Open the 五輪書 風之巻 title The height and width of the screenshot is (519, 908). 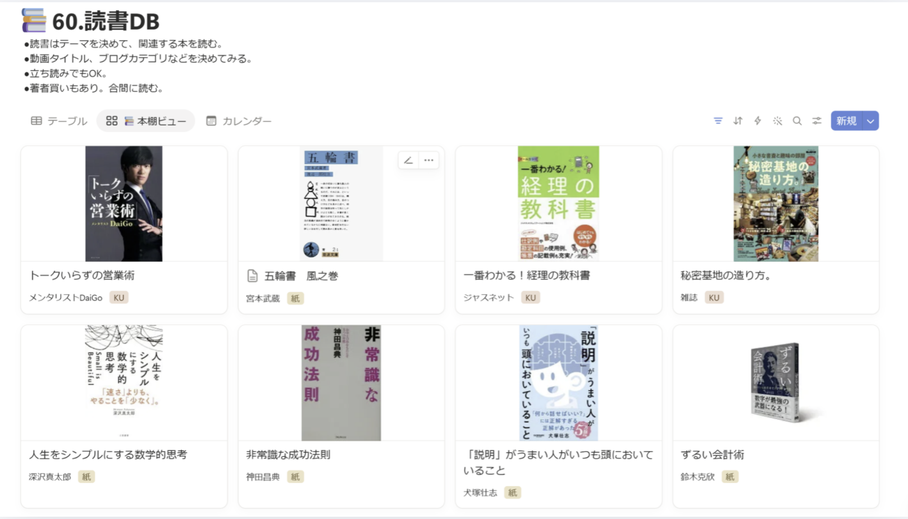pos(301,276)
